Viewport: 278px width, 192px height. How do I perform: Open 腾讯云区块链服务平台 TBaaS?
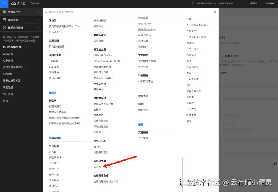tap(65, 26)
